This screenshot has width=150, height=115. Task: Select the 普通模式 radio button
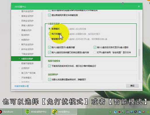[49, 29]
